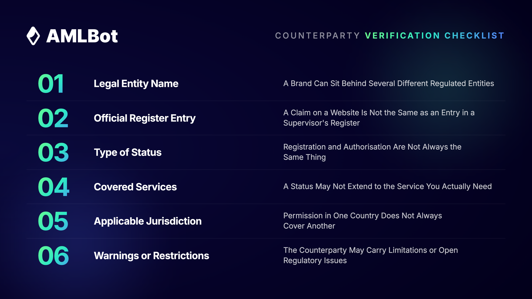Click Registration and Authorisation description text
Screen dimensions: 532x299
[x=372, y=152]
